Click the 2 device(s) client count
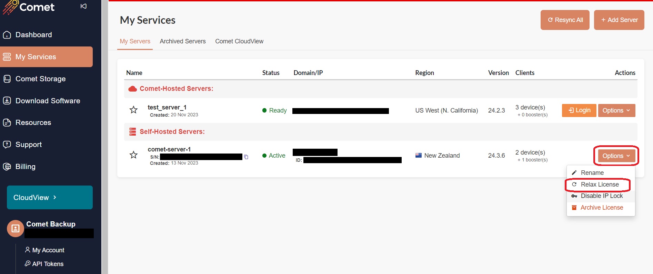Viewport: 653px width, 274px height. 530,152
